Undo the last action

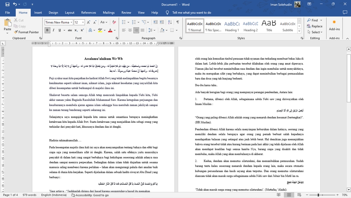[15, 4]
